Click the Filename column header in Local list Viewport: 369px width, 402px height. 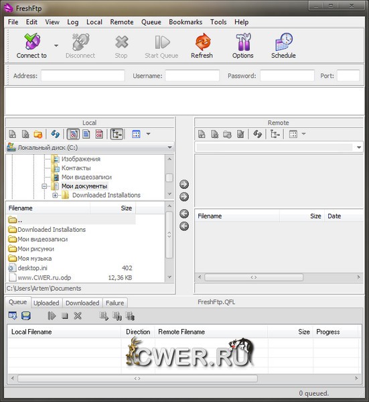click(x=48, y=208)
